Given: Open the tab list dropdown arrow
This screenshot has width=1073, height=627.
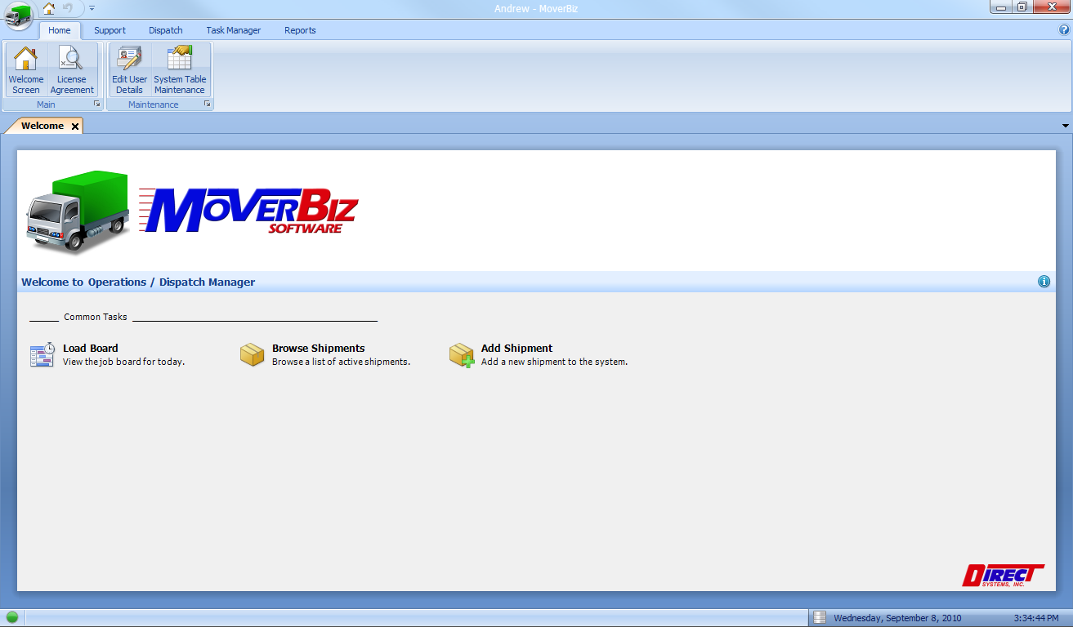Looking at the screenshot, I should tap(1065, 126).
